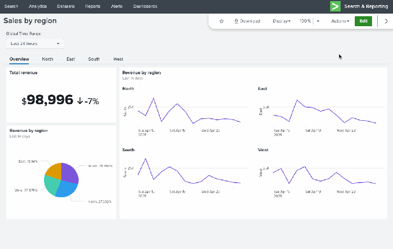Expand the Actions dropdown
393x249 pixels.
(340, 21)
